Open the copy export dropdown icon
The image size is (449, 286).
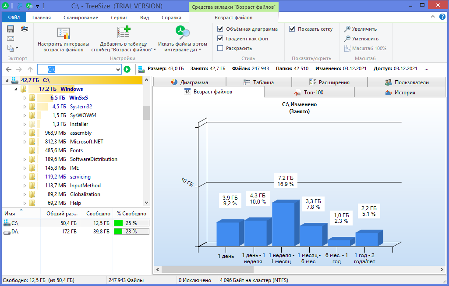pos(12,48)
